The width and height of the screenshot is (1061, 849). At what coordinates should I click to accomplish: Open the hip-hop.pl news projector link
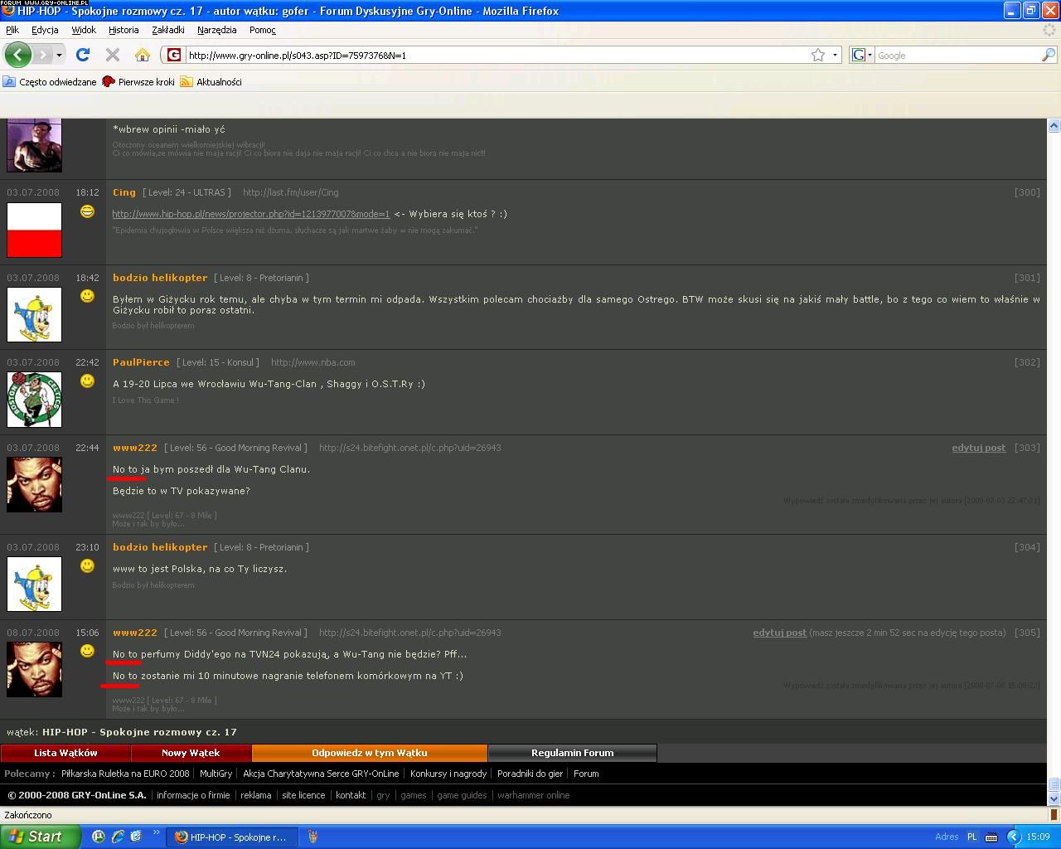coord(250,214)
